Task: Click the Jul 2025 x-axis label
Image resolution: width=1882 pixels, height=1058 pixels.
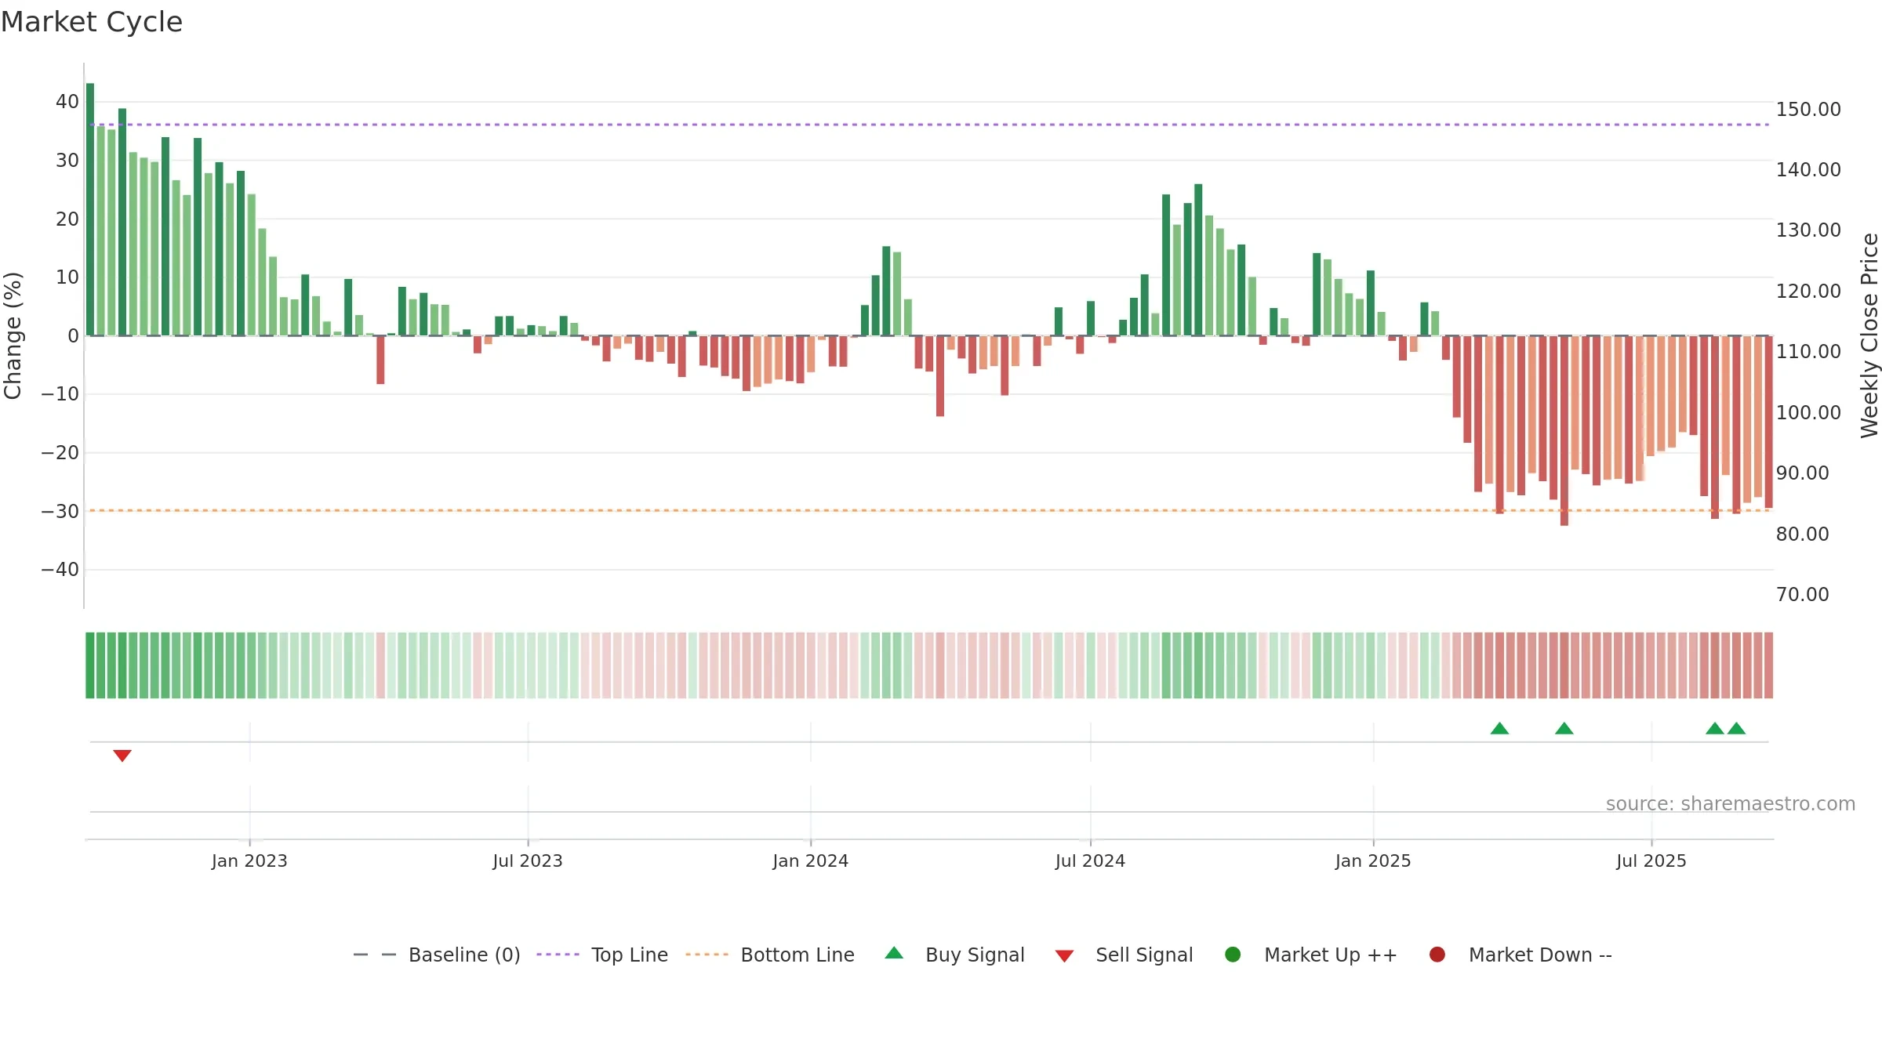Action: pos(1651,861)
